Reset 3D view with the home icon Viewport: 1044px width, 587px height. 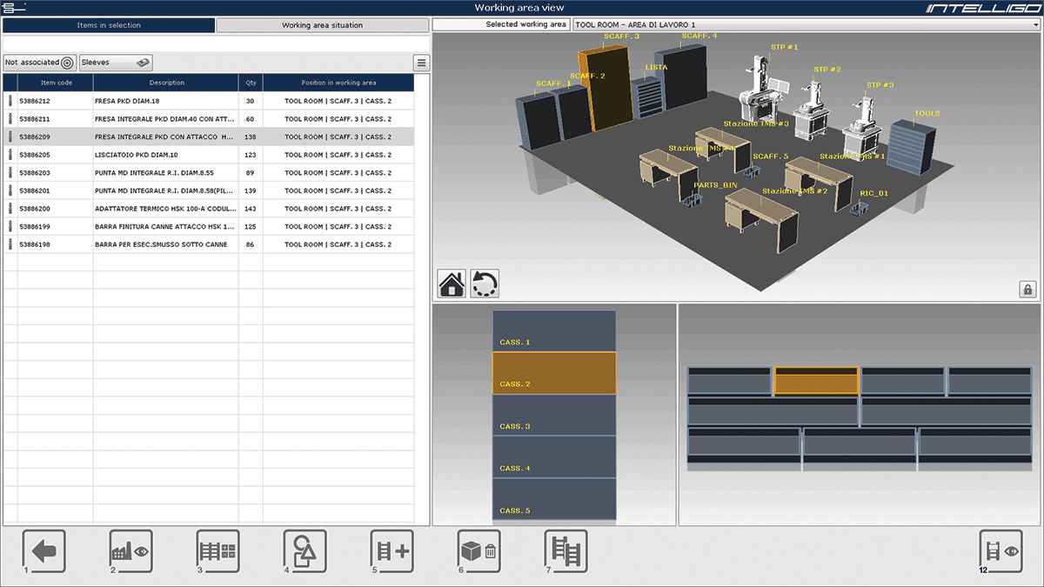pyautogui.click(x=452, y=283)
